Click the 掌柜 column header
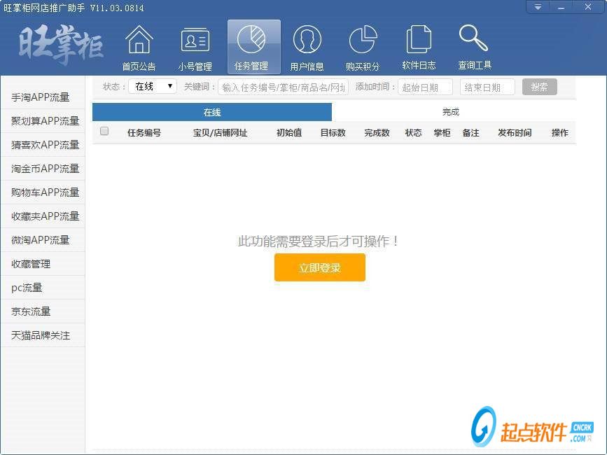Screen dimensions: 607x455 coord(442,133)
